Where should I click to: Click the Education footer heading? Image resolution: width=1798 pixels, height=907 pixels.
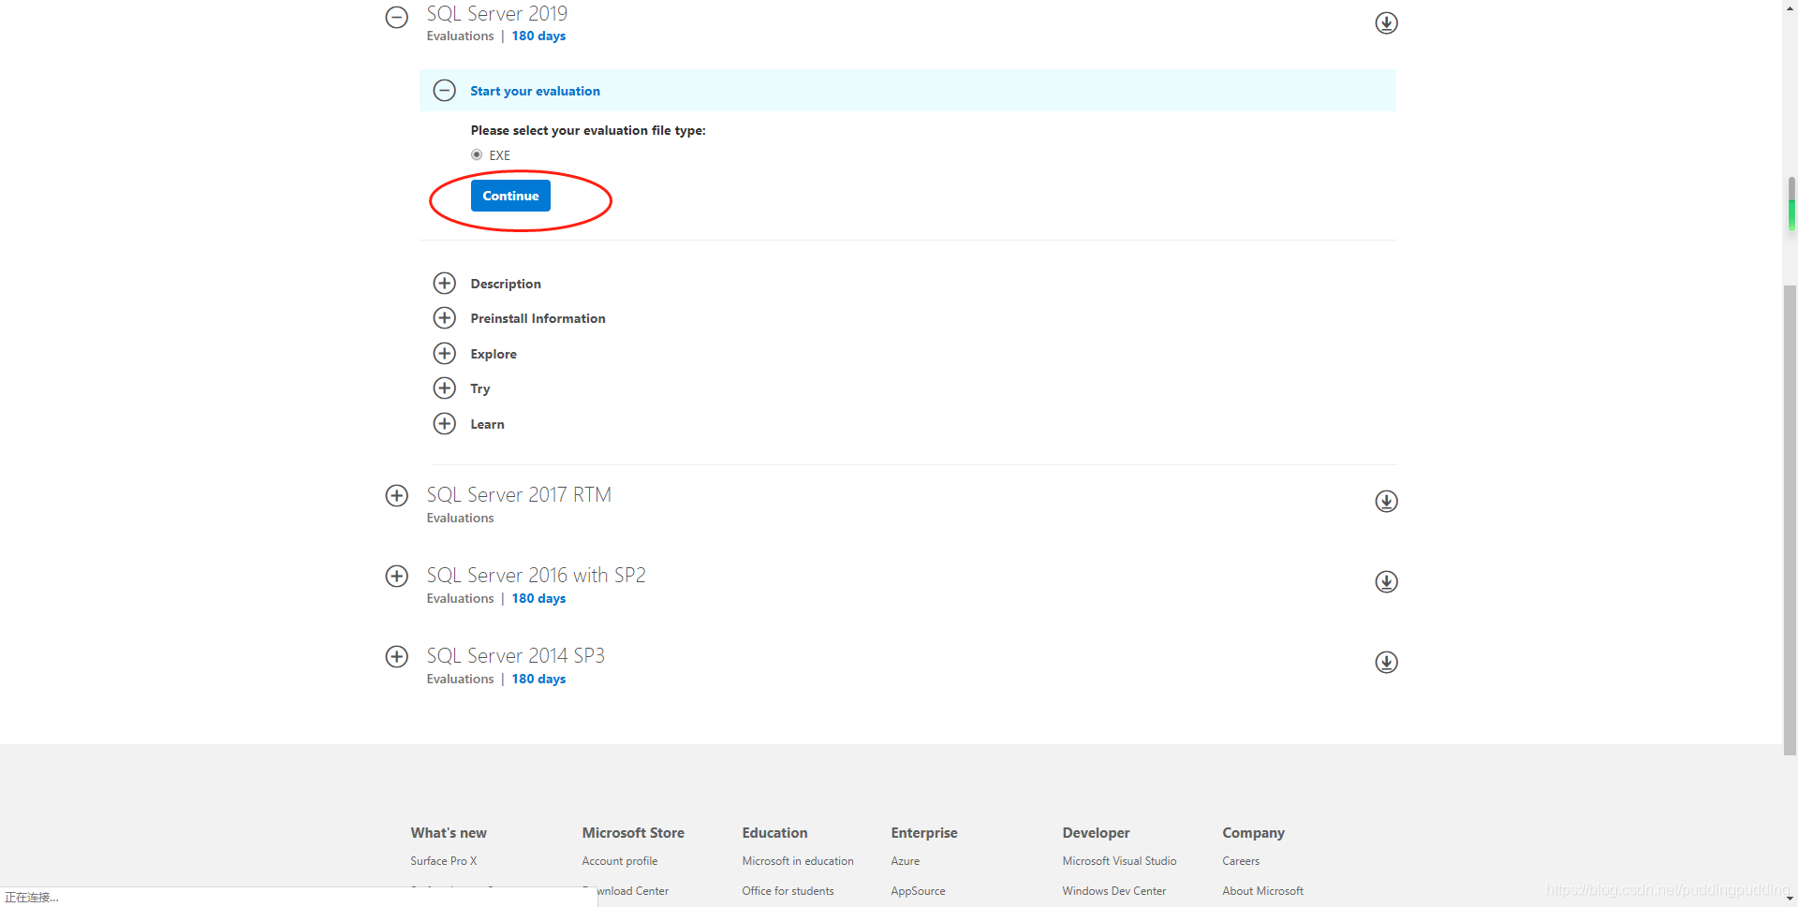pos(774,833)
